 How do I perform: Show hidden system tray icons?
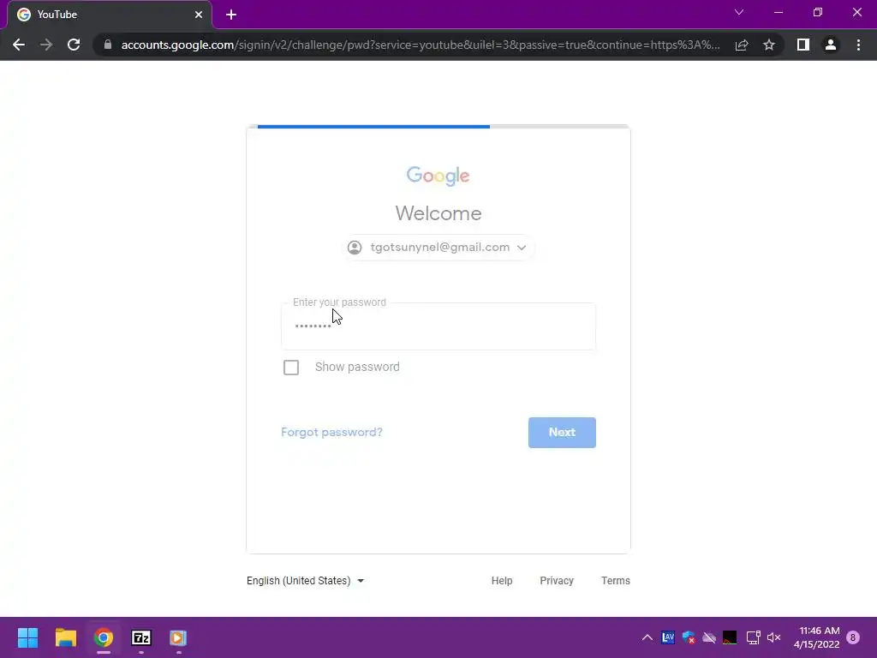click(647, 637)
